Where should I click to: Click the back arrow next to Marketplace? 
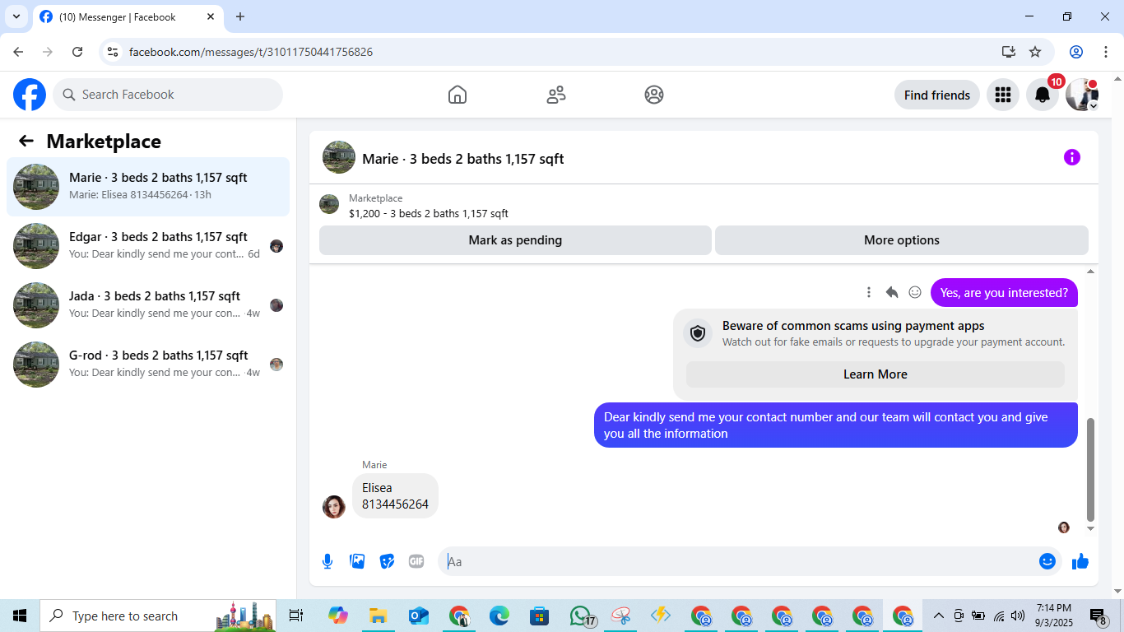tap(26, 141)
